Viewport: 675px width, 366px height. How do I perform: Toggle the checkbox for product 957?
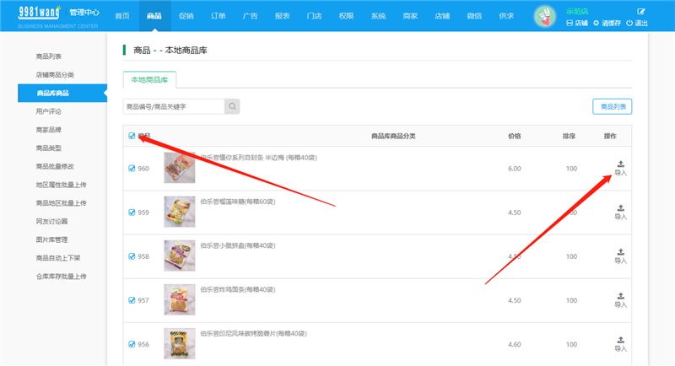pyautogui.click(x=132, y=300)
